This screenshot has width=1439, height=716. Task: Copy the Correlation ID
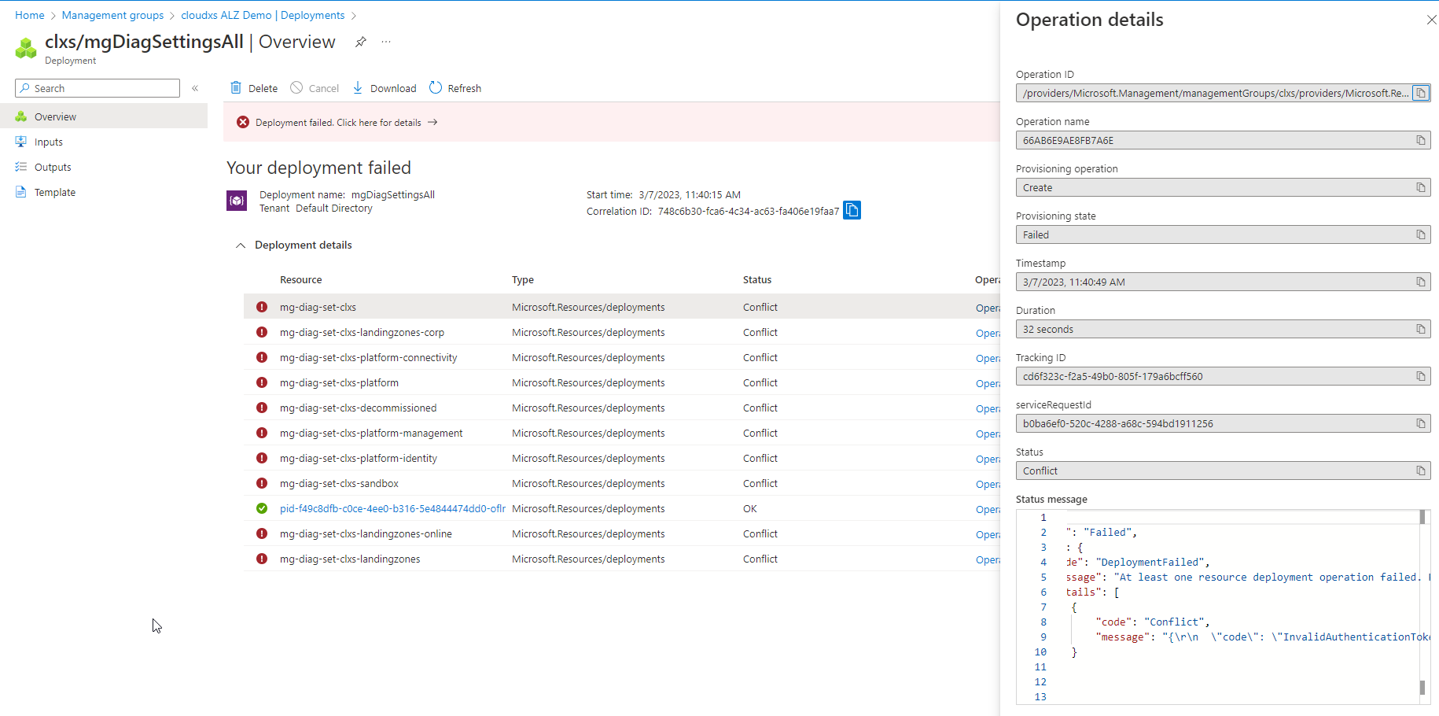pyautogui.click(x=852, y=210)
